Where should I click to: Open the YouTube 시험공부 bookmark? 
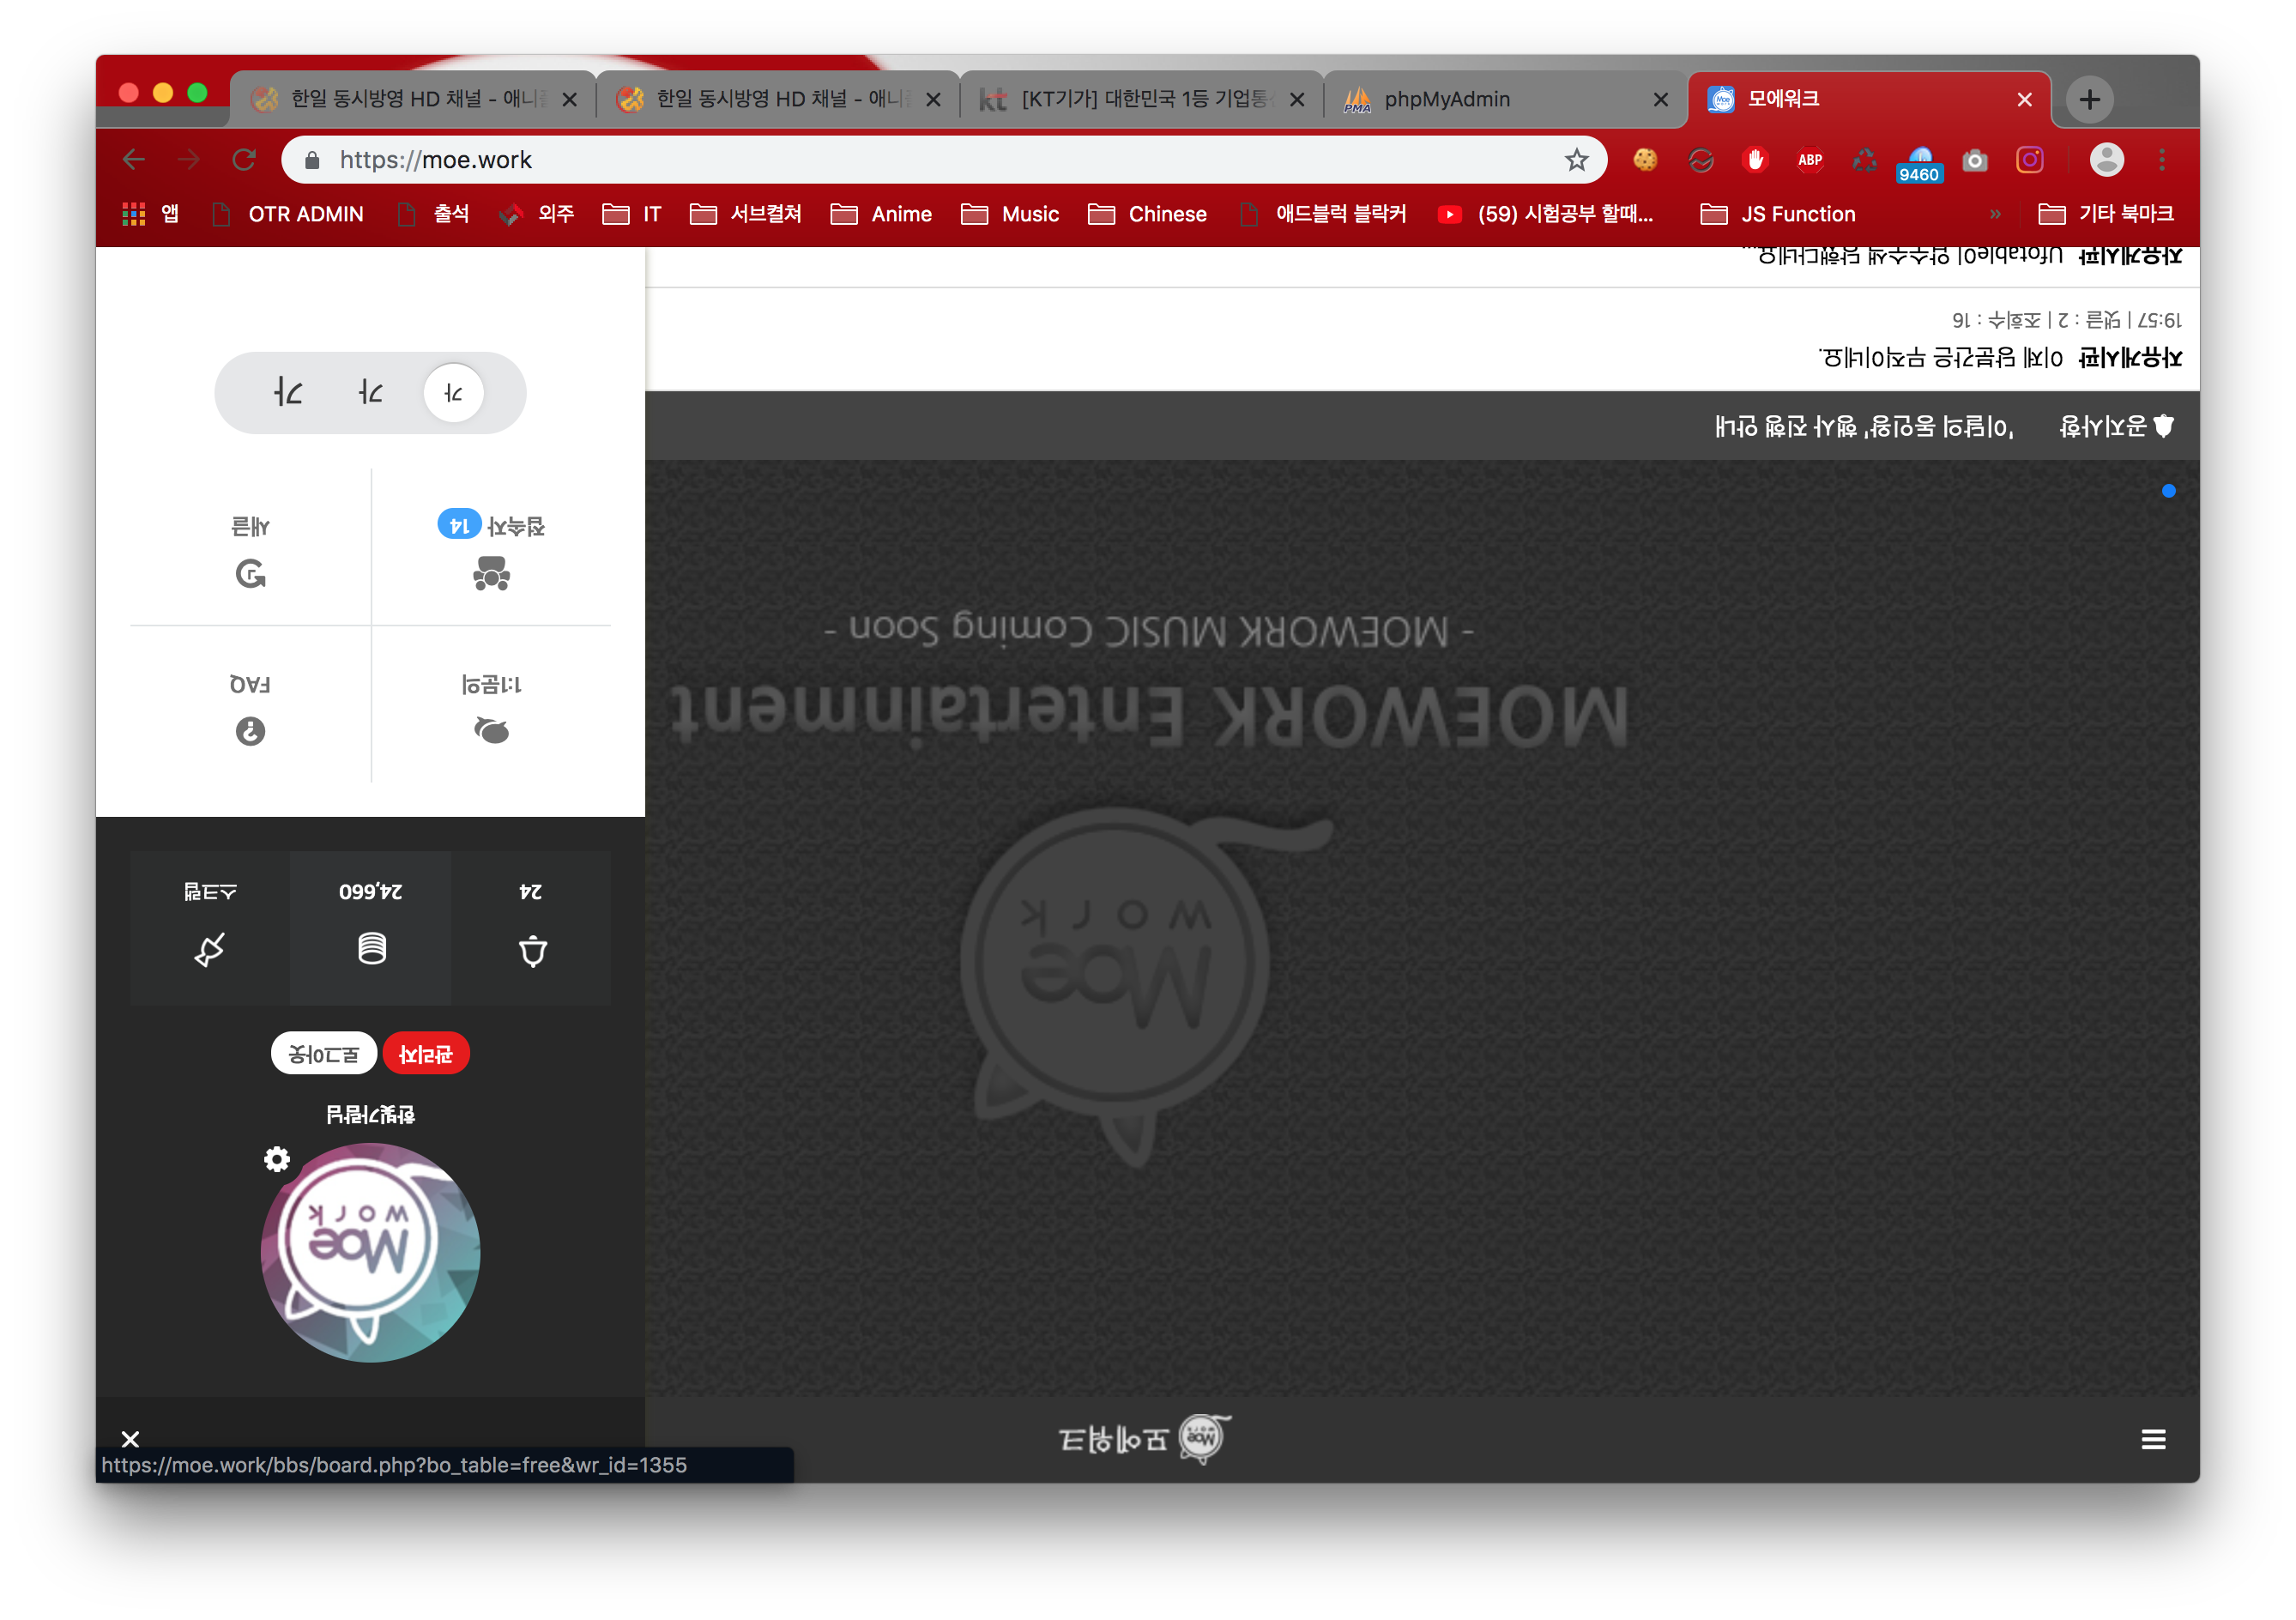click(1546, 214)
